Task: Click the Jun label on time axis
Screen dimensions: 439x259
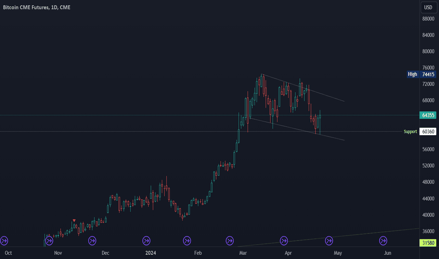Action: [x=388, y=253]
